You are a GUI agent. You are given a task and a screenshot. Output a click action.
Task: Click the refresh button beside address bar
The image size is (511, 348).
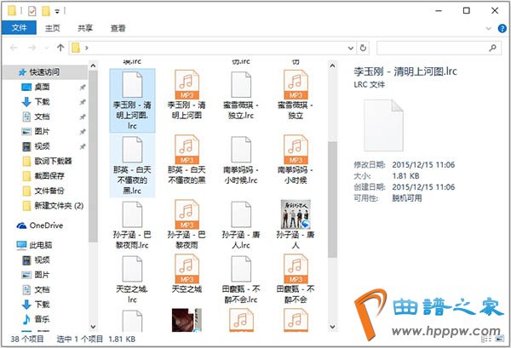[364, 46]
